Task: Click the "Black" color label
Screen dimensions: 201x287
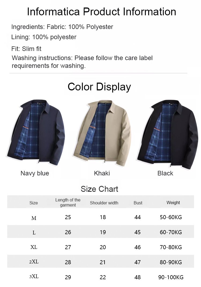Action: pyautogui.click(x=165, y=173)
